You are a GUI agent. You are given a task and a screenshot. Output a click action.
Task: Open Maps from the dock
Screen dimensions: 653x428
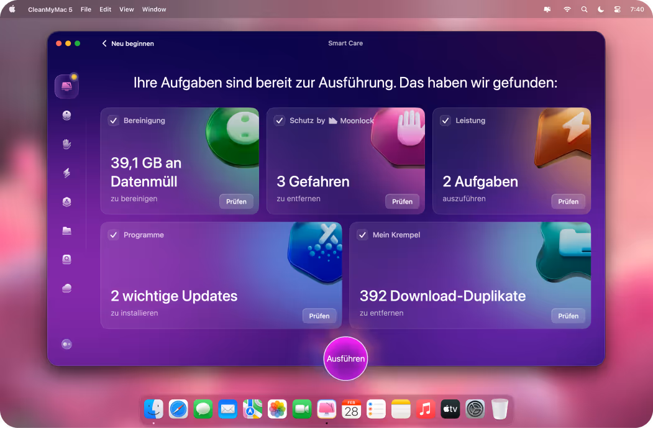252,409
